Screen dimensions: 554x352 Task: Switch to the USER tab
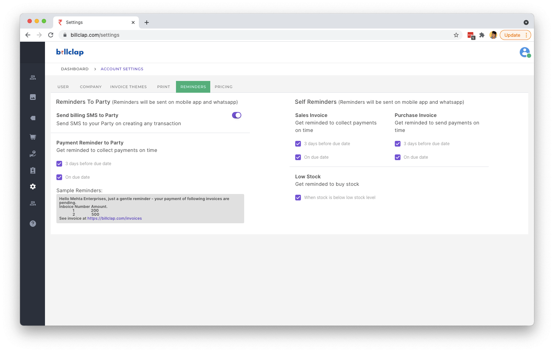click(x=63, y=87)
